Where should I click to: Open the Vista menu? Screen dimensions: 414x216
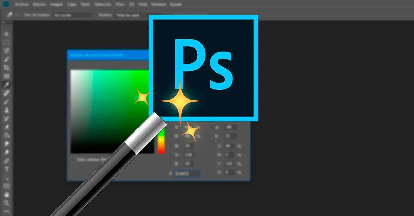pos(143,5)
